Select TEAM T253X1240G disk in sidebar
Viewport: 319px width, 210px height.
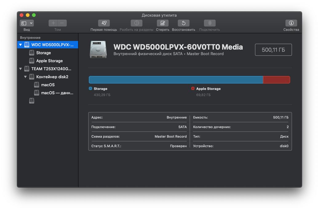[48, 69]
